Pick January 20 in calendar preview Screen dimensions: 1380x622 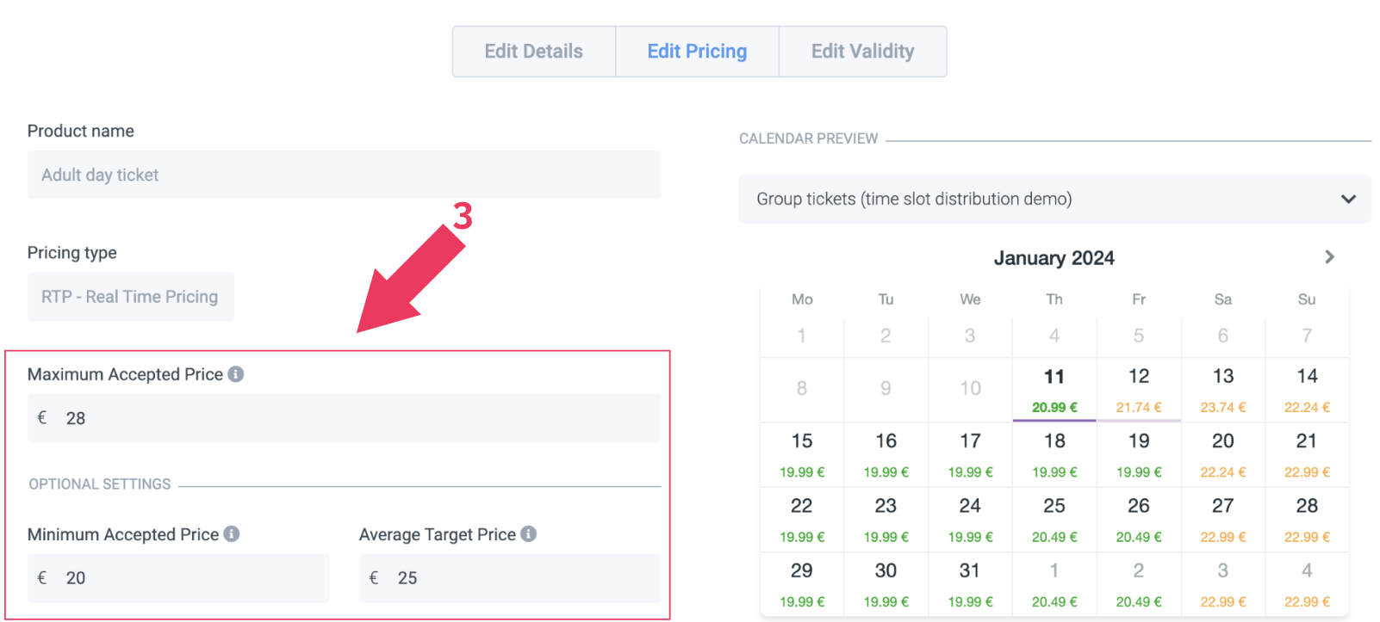click(1222, 453)
